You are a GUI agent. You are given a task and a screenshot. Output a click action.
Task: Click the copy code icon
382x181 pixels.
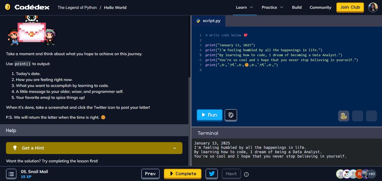[x=231, y=115]
